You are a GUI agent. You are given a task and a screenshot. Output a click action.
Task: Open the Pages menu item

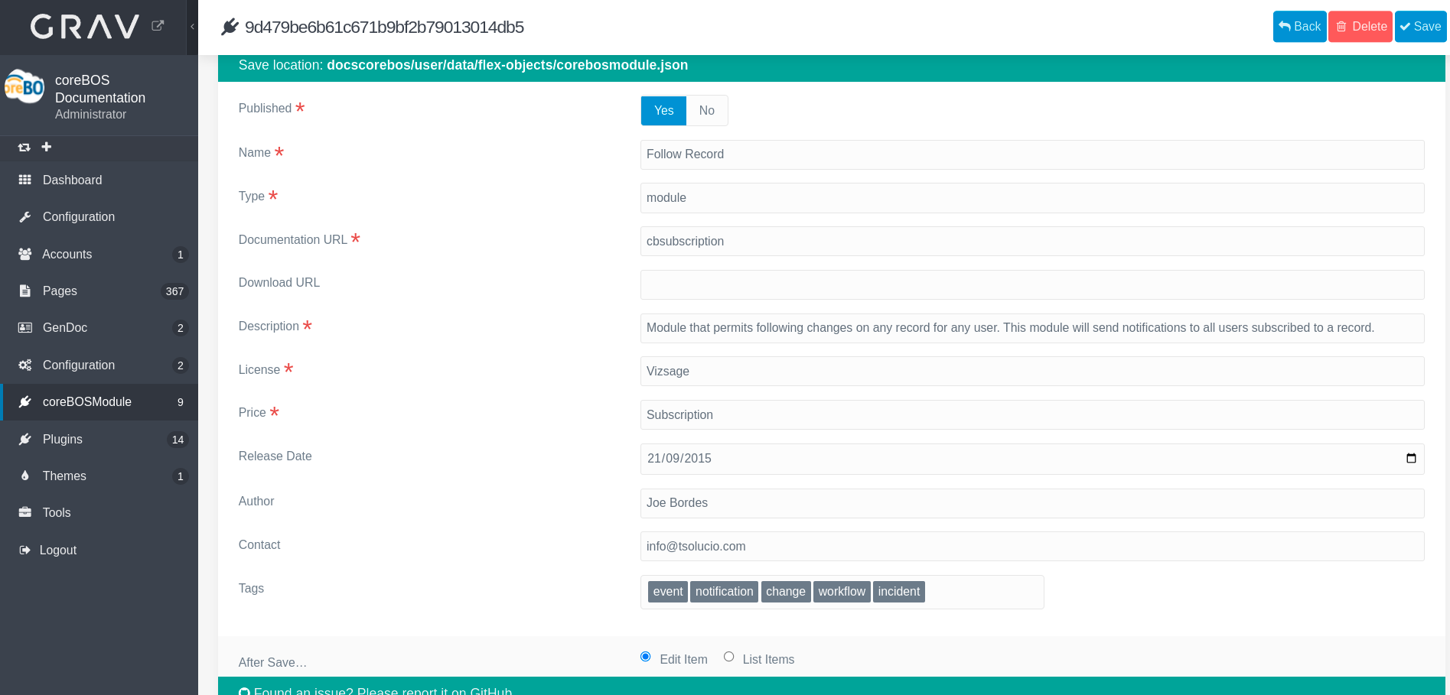point(60,291)
